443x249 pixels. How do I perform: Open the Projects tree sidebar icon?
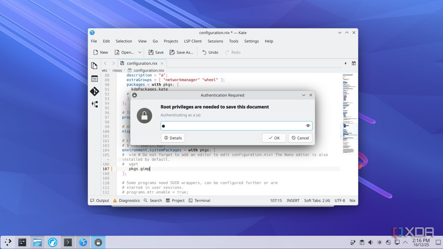tap(95, 104)
